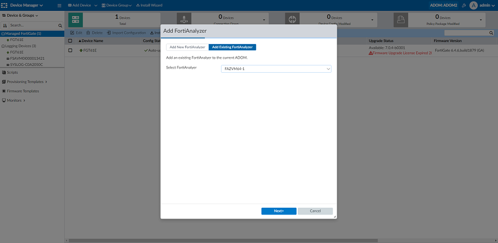Open the Device Group menu
498x243 pixels.
tap(117, 5)
